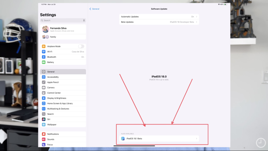Image resolution: width=268 pixels, height=151 pixels.
Task: Open Notifications settings
Action: point(63,134)
